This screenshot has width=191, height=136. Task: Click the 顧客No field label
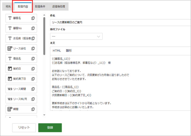click(17, 28)
